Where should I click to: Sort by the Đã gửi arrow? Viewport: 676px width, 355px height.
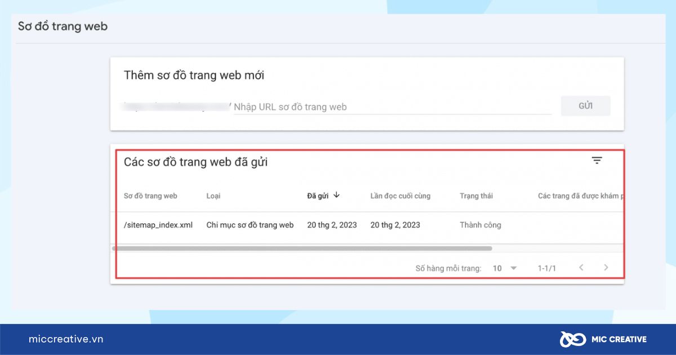pos(337,195)
